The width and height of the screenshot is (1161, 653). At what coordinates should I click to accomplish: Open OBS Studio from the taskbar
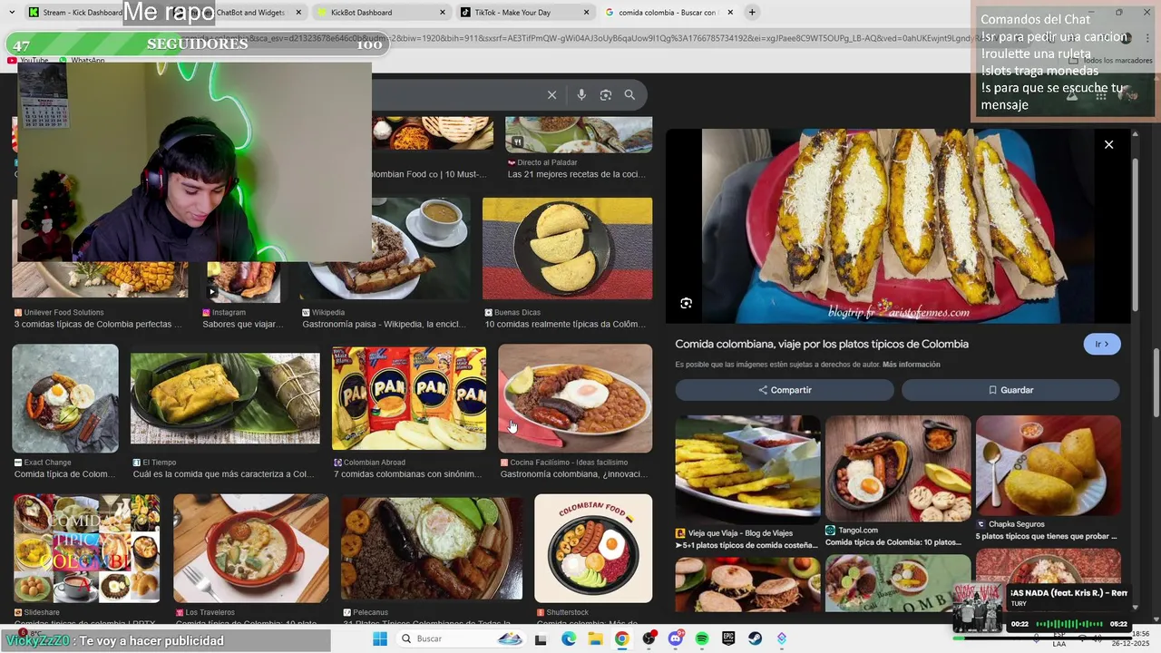(649, 638)
